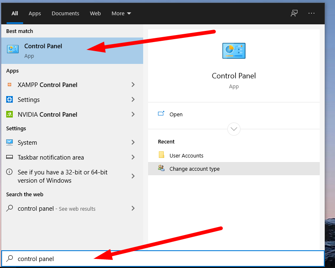
Task: Open the More filter dropdown
Action: click(121, 14)
